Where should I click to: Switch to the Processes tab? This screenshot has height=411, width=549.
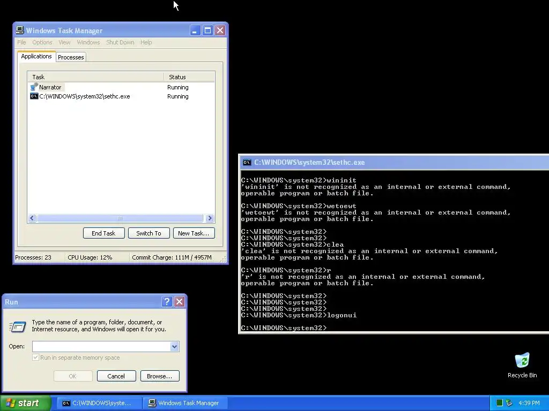[71, 57]
